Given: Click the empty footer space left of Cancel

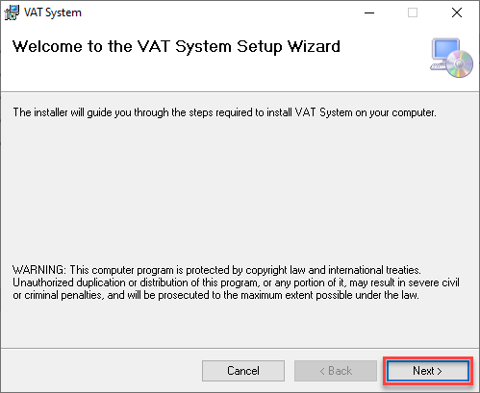Looking at the screenshot, I should click(101, 371).
